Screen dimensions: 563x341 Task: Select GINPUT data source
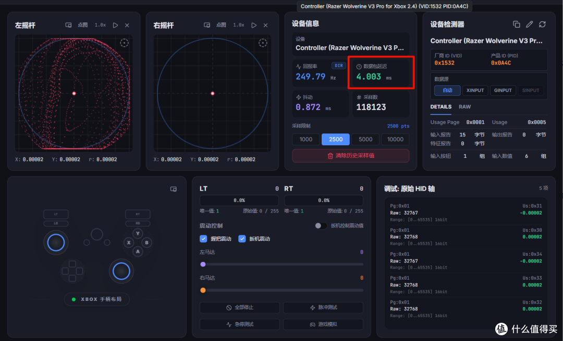click(x=503, y=91)
